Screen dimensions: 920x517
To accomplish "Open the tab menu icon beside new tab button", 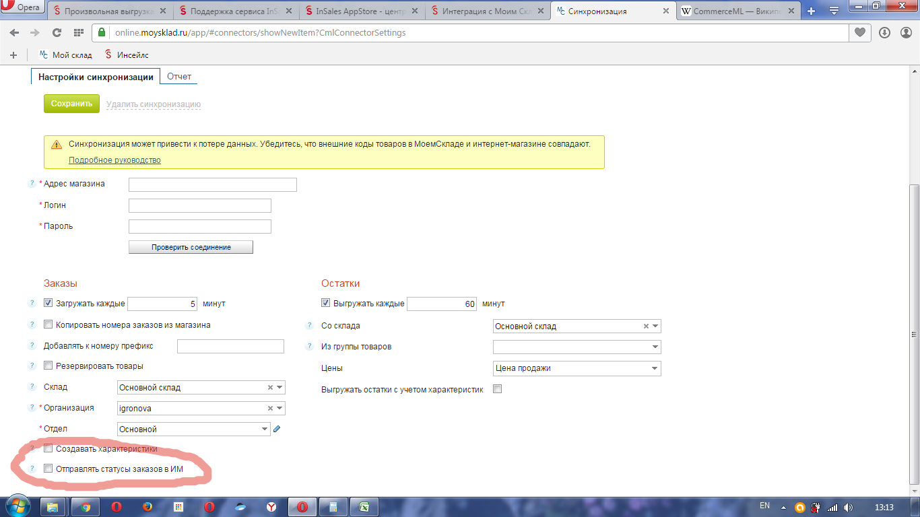I will tap(834, 11).
